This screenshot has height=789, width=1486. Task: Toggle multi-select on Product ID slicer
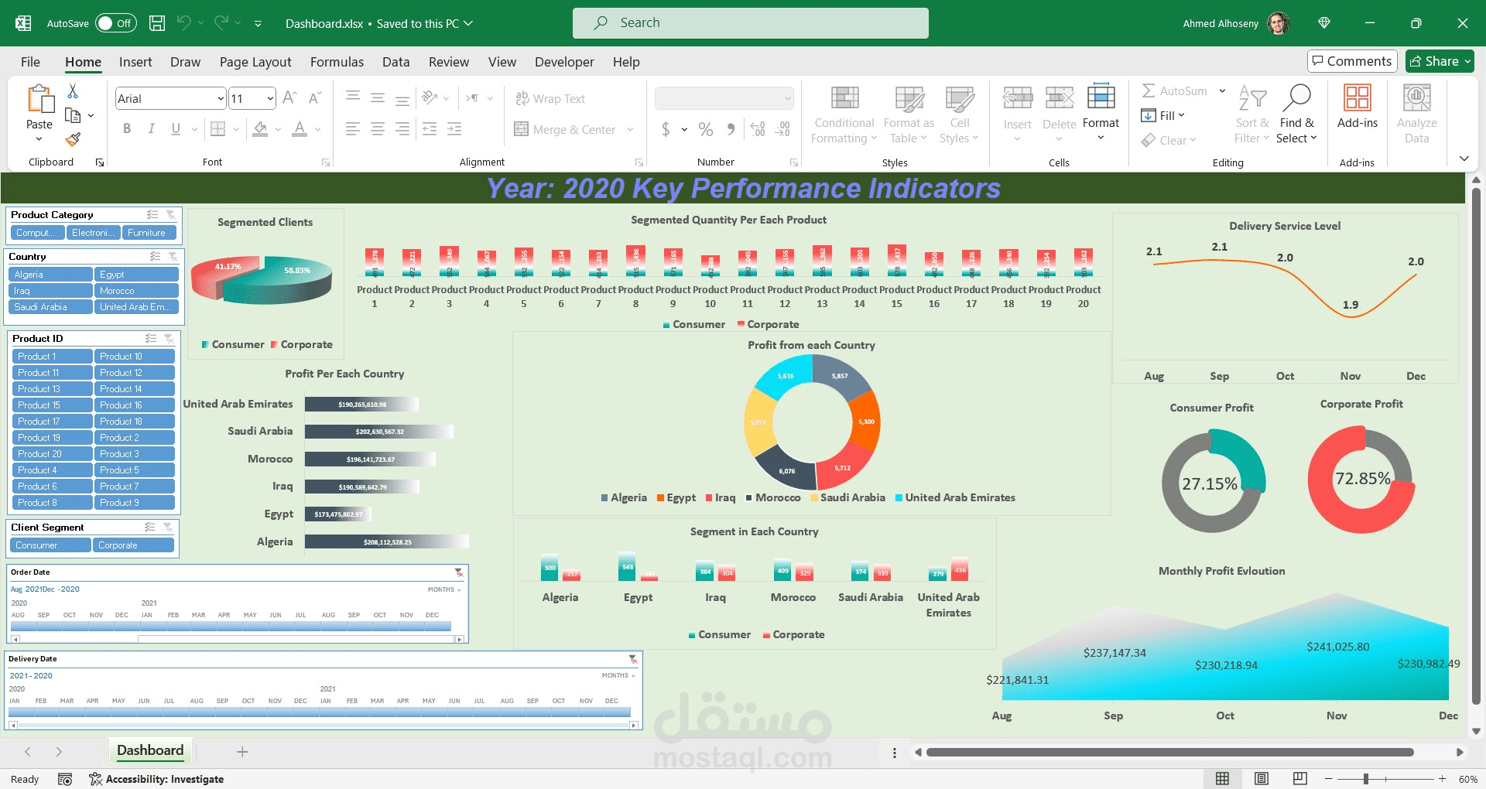tap(151, 339)
